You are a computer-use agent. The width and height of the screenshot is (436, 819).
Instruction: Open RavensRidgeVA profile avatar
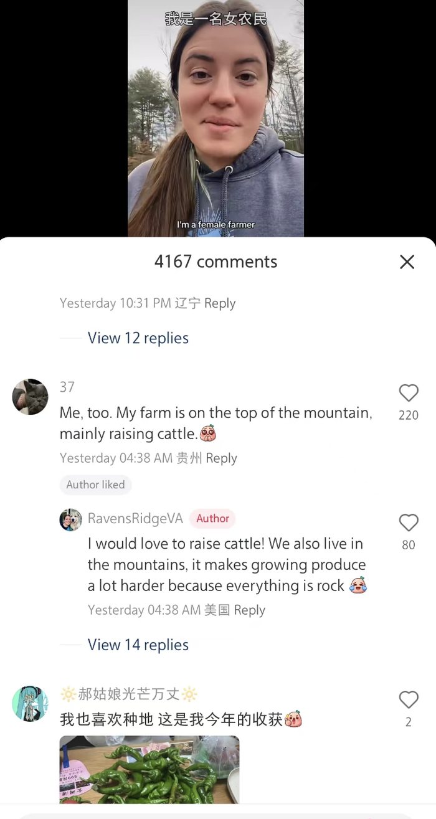click(70, 519)
